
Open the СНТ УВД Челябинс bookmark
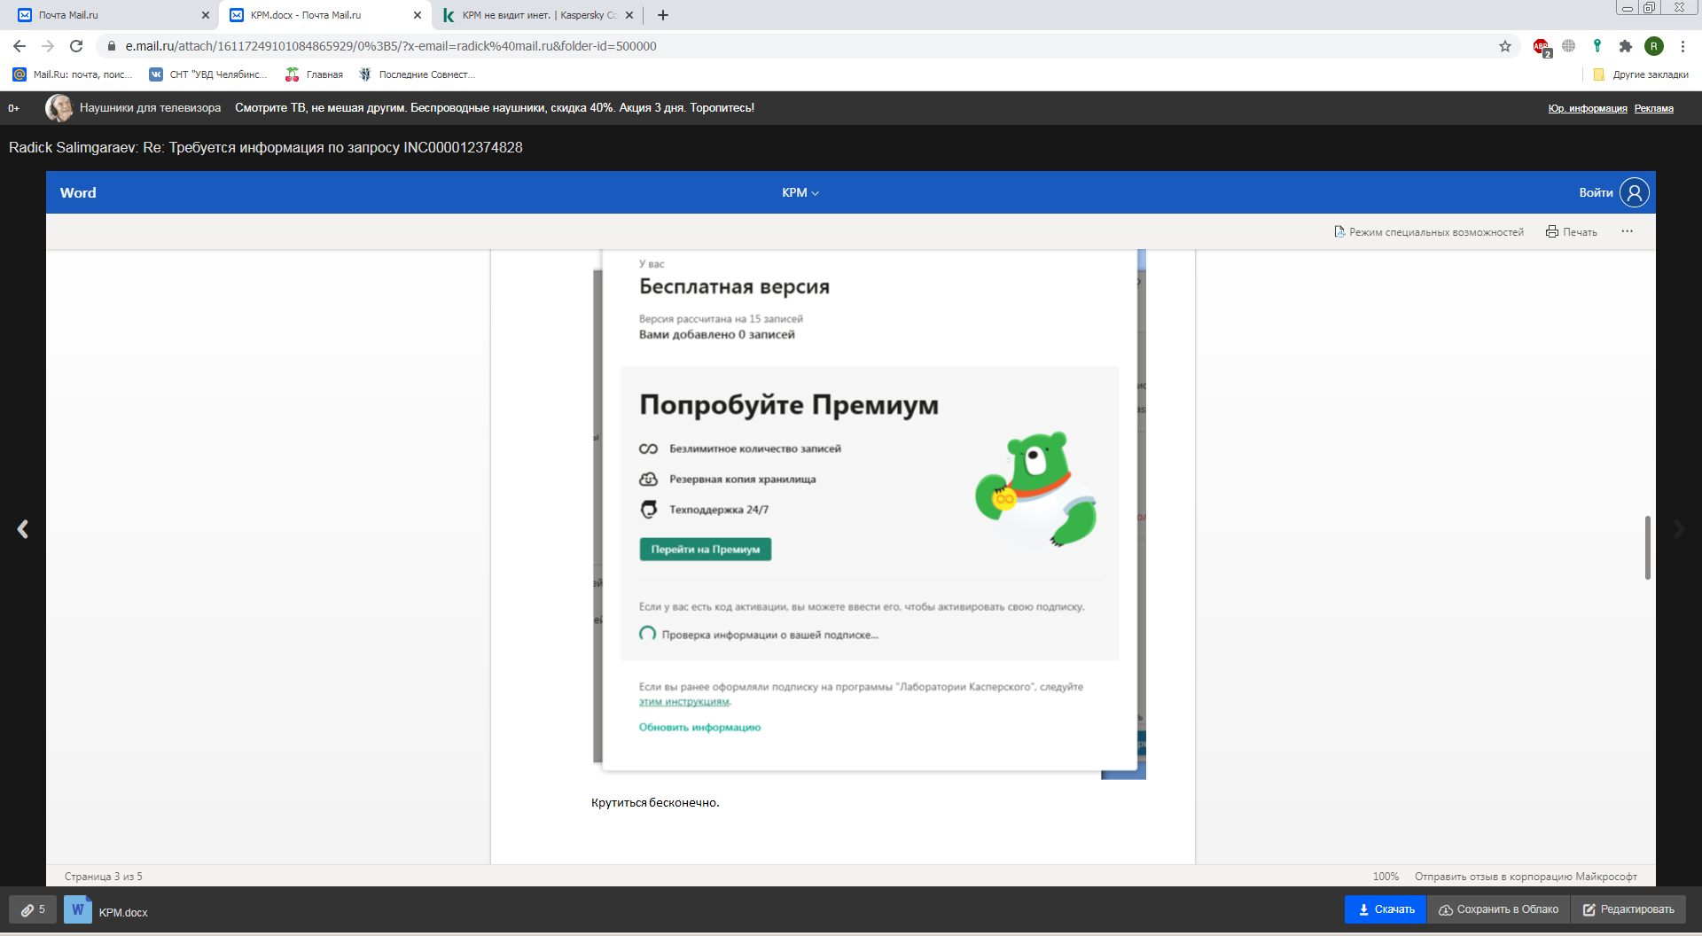click(x=209, y=74)
